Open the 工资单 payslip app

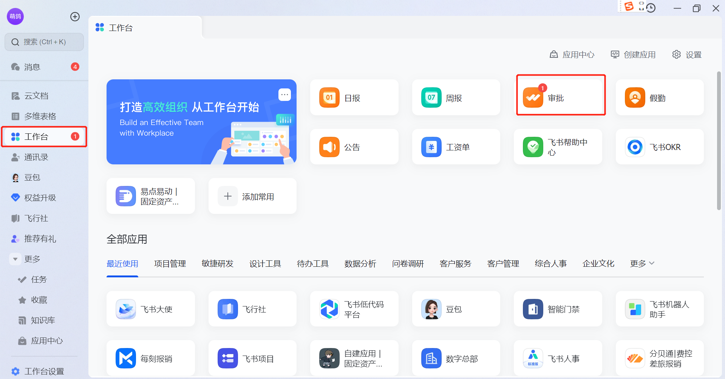tap(456, 147)
